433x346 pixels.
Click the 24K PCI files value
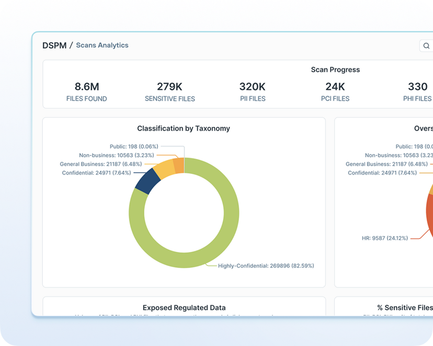tap(335, 87)
